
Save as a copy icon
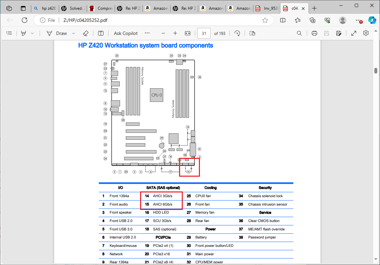tap(339, 33)
